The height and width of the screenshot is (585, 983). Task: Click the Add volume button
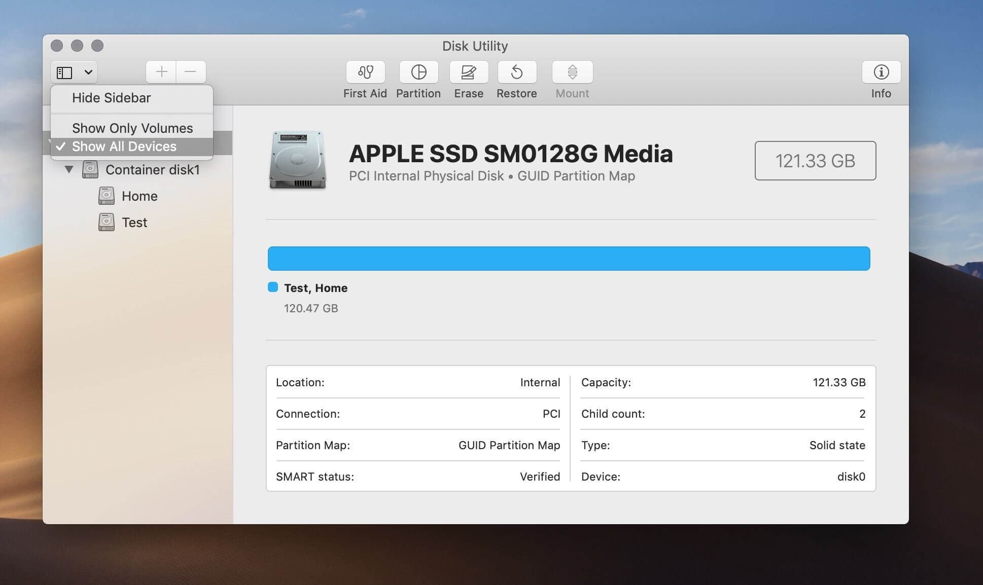click(161, 72)
